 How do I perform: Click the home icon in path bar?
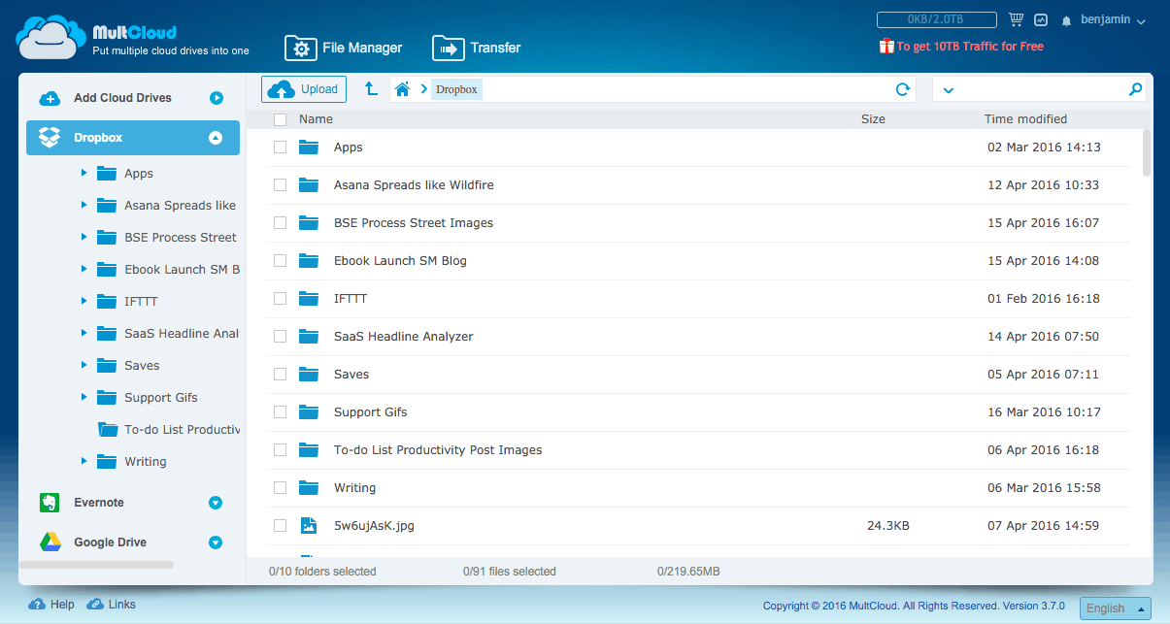403,89
